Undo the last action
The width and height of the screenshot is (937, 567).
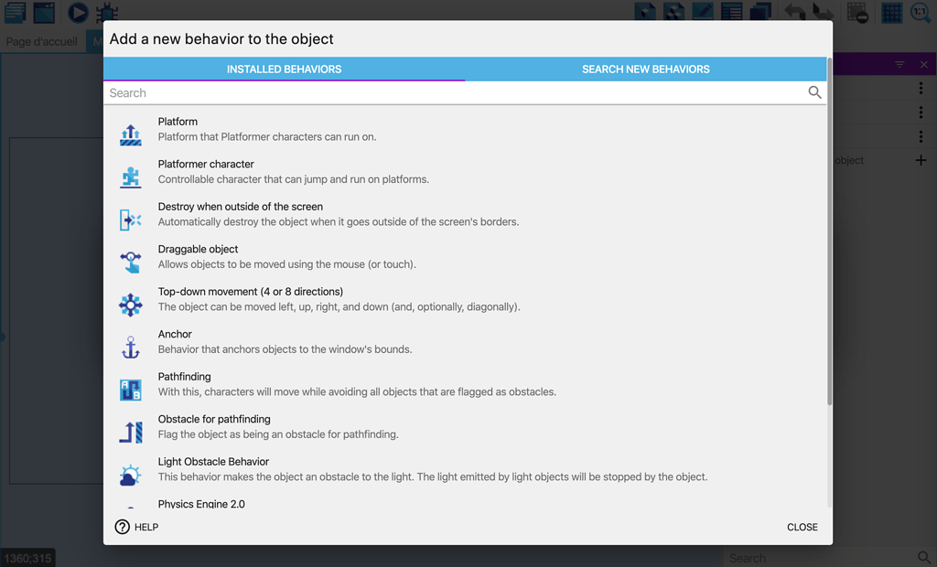794,11
